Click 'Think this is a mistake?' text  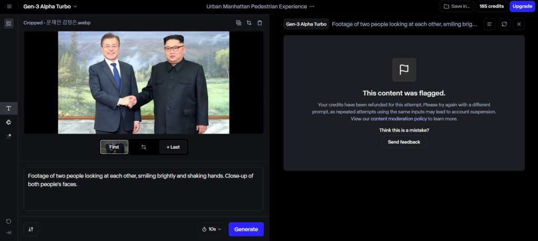click(x=404, y=130)
